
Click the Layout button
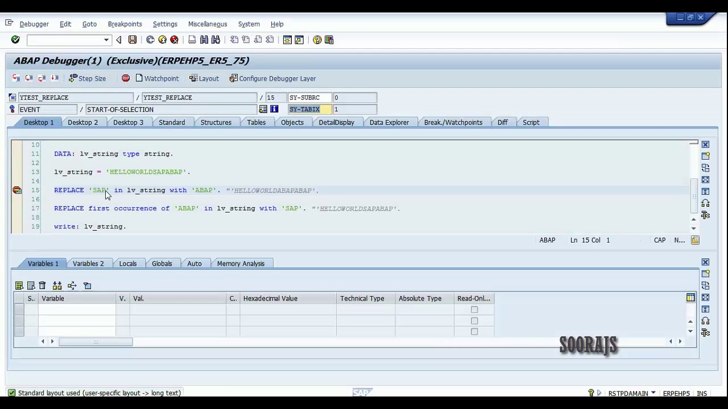coord(204,78)
